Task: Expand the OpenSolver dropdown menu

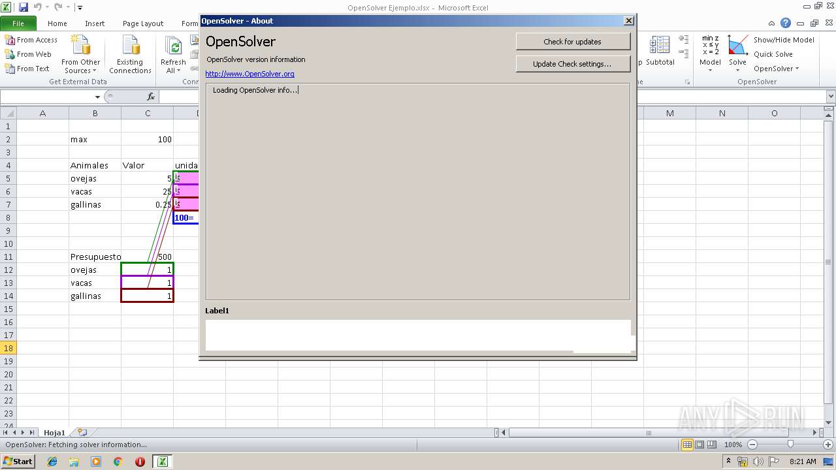Action: point(776,69)
